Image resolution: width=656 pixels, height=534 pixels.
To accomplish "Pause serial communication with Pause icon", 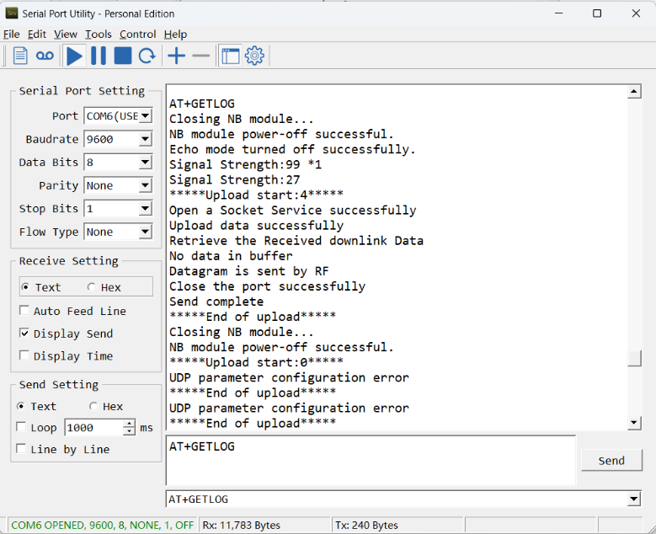I will [99, 56].
